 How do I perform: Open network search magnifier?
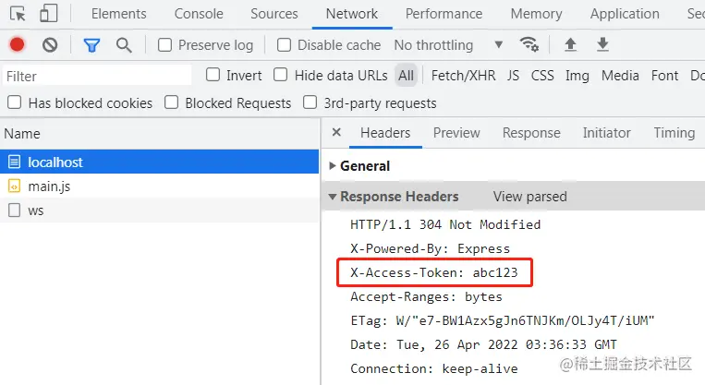tap(124, 44)
